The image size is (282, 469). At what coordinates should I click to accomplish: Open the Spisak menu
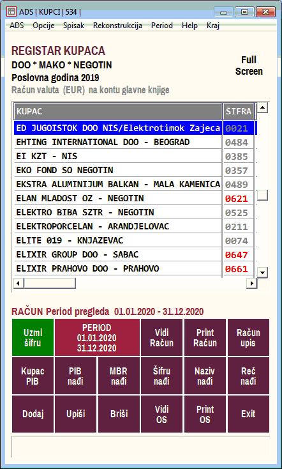[x=74, y=26]
